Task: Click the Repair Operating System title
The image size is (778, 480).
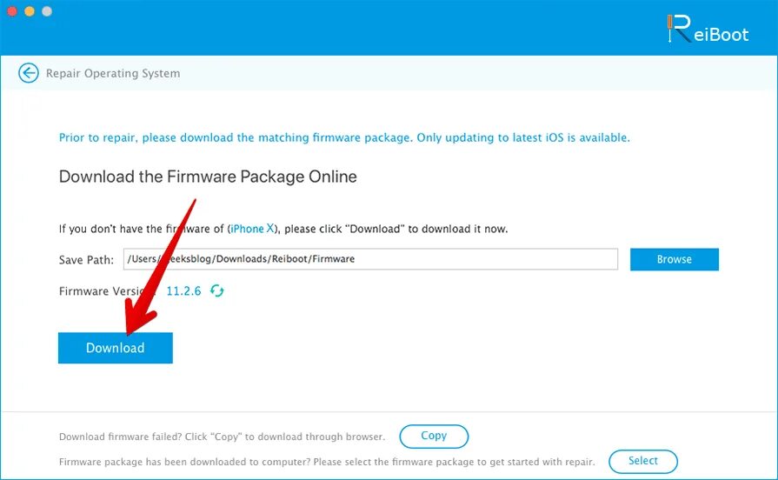Action: coord(113,73)
